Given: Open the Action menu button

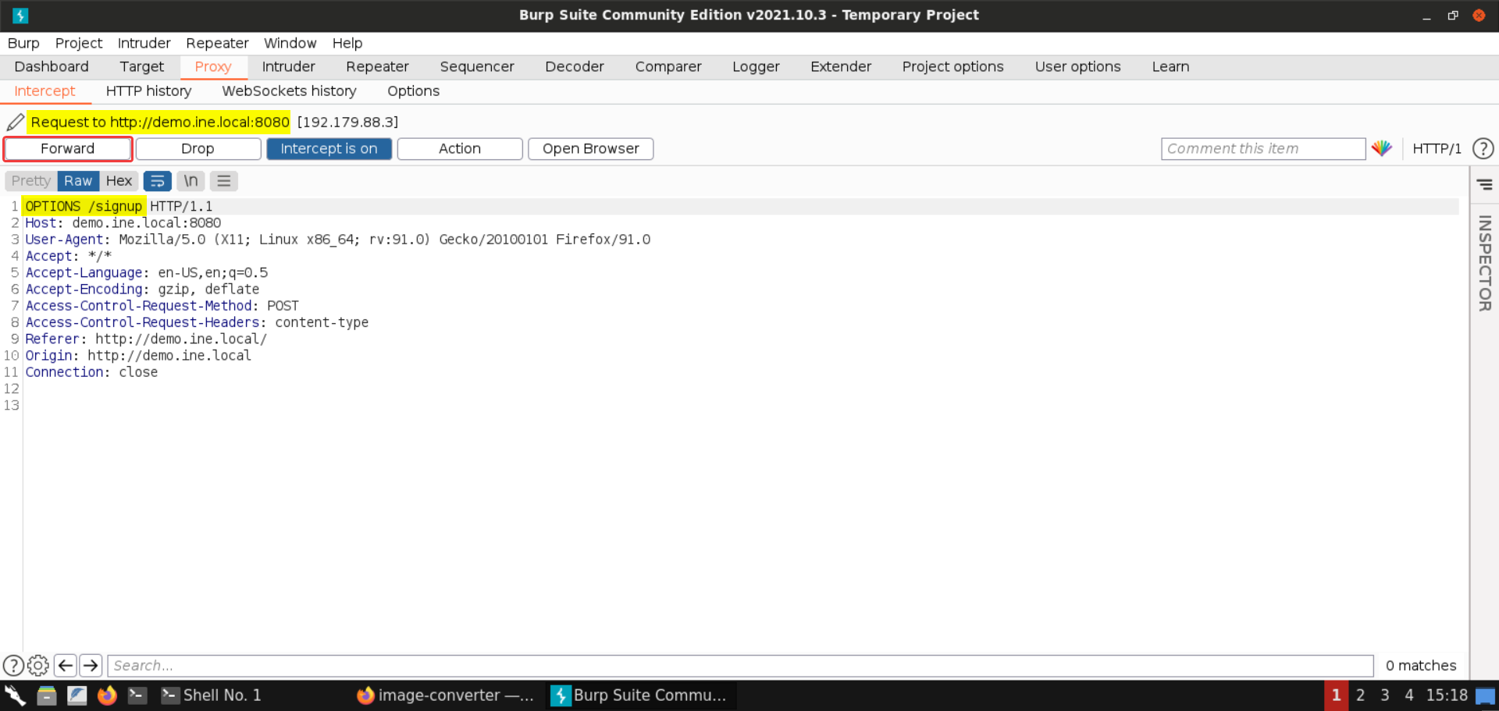Looking at the screenshot, I should 460,149.
